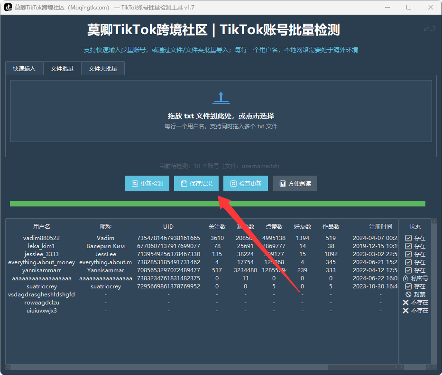Image resolution: width=442 pixels, height=375 pixels.
Task: Sort by the 用户名 column header
Action: pyautogui.click(x=41, y=227)
